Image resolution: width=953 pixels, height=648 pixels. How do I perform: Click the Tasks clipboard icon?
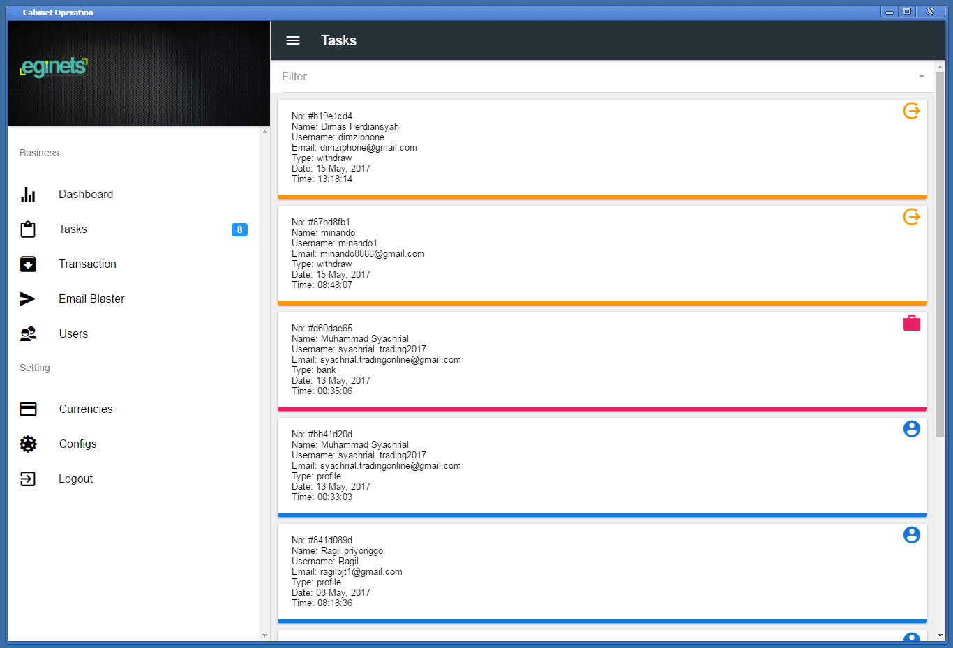pos(28,229)
